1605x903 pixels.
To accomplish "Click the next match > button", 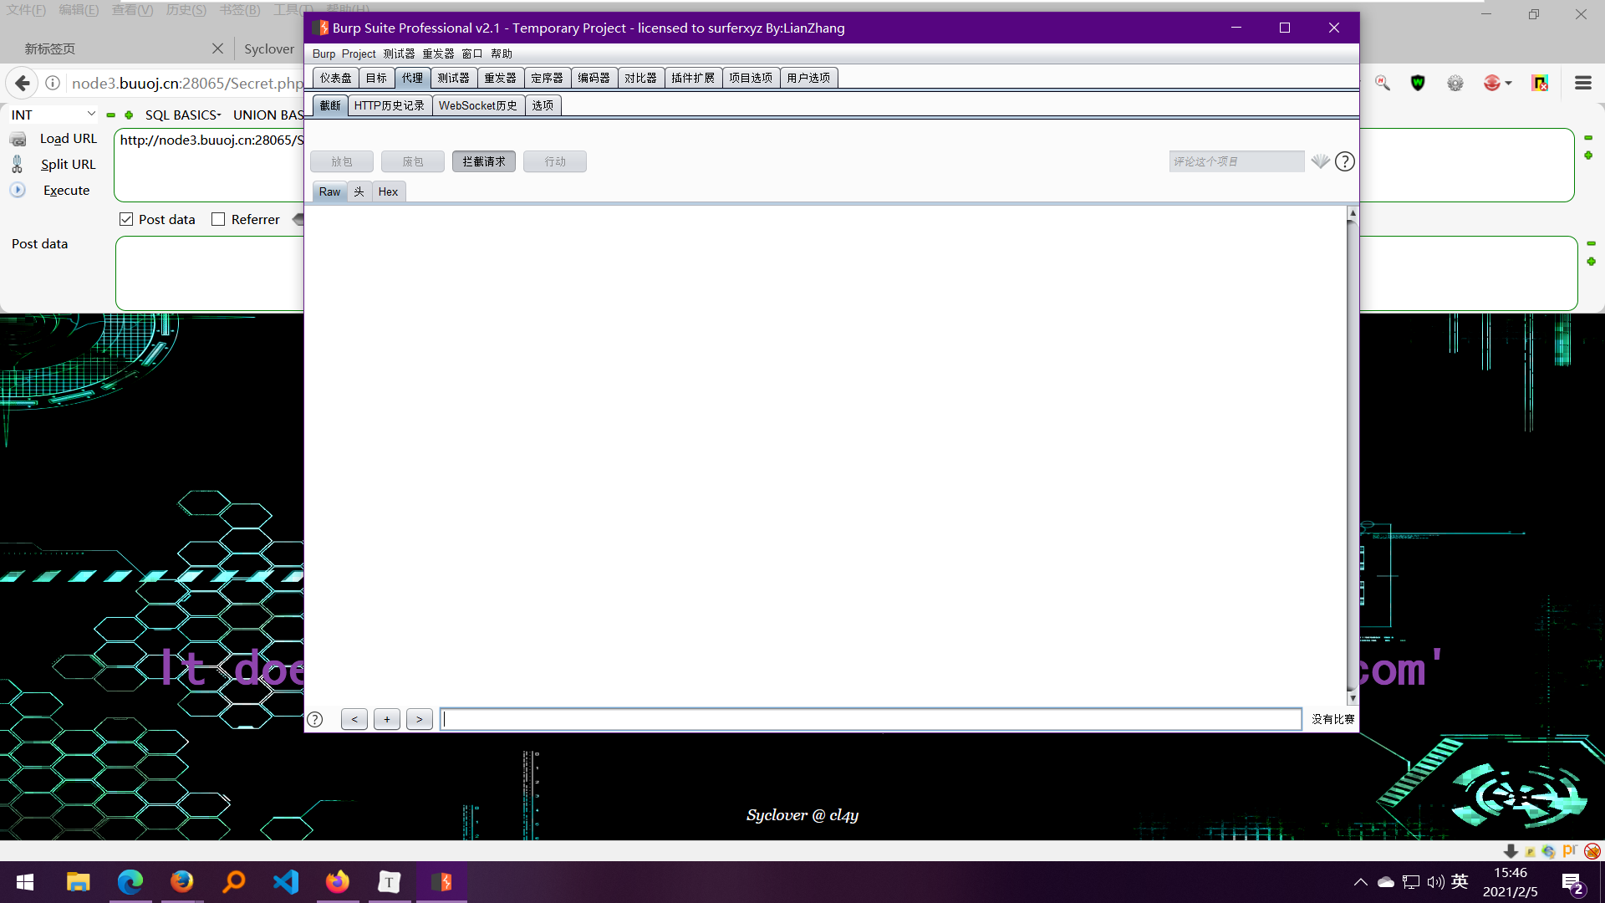I will pos(420,719).
